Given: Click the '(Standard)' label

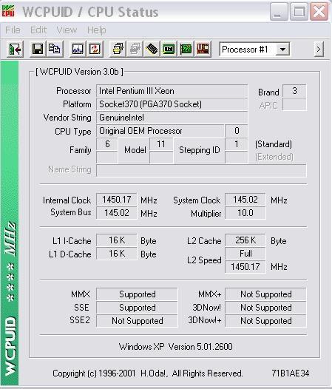Looking at the screenshot, I should click(x=274, y=144).
